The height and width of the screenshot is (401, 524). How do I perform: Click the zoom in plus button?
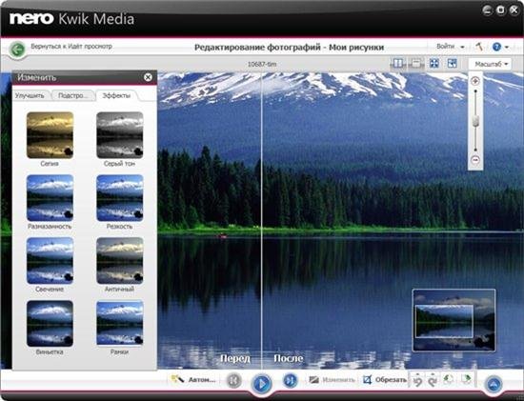[x=475, y=81]
